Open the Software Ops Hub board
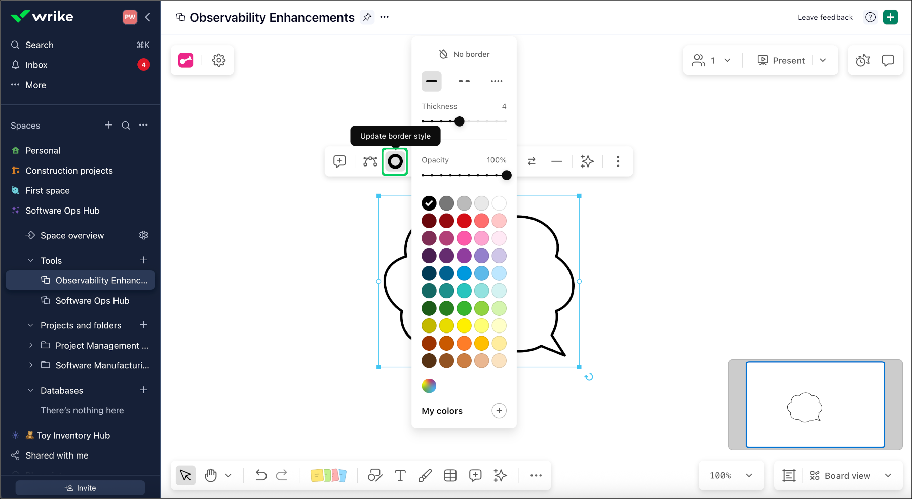This screenshot has height=499, width=912. point(91,300)
